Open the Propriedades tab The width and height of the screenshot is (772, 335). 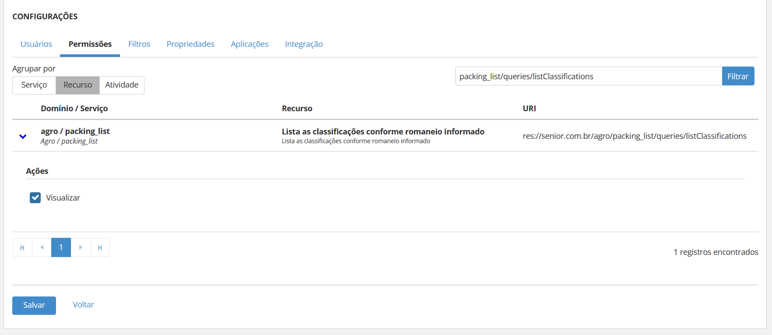coord(190,44)
